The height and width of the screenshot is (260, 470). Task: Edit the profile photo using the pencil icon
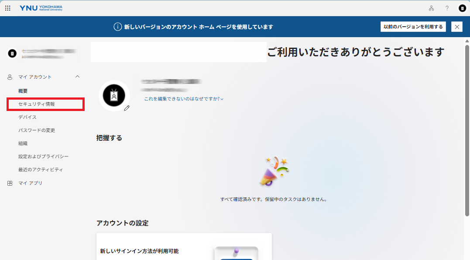[x=127, y=109]
